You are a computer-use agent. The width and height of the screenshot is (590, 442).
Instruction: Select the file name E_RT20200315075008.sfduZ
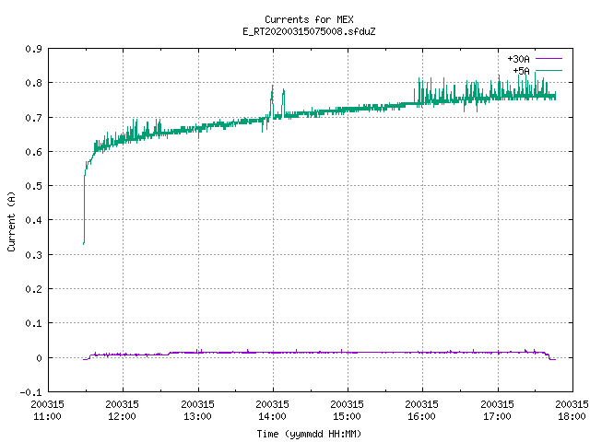pyautogui.click(x=309, y=31)
